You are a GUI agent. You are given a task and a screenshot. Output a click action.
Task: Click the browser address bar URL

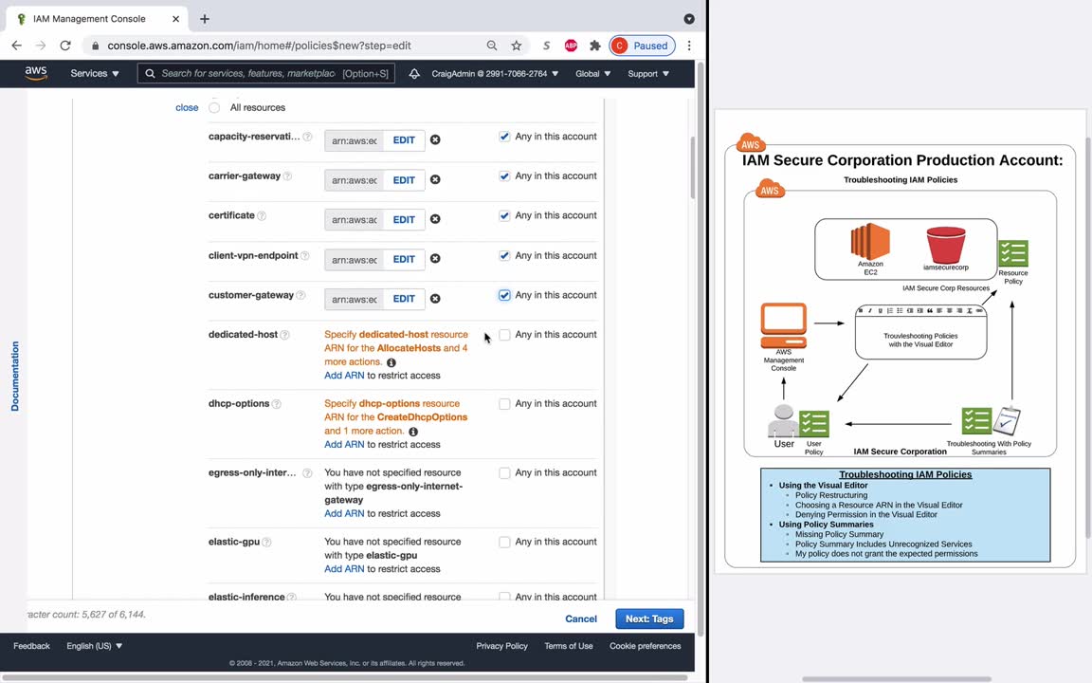tap(259, 46)
